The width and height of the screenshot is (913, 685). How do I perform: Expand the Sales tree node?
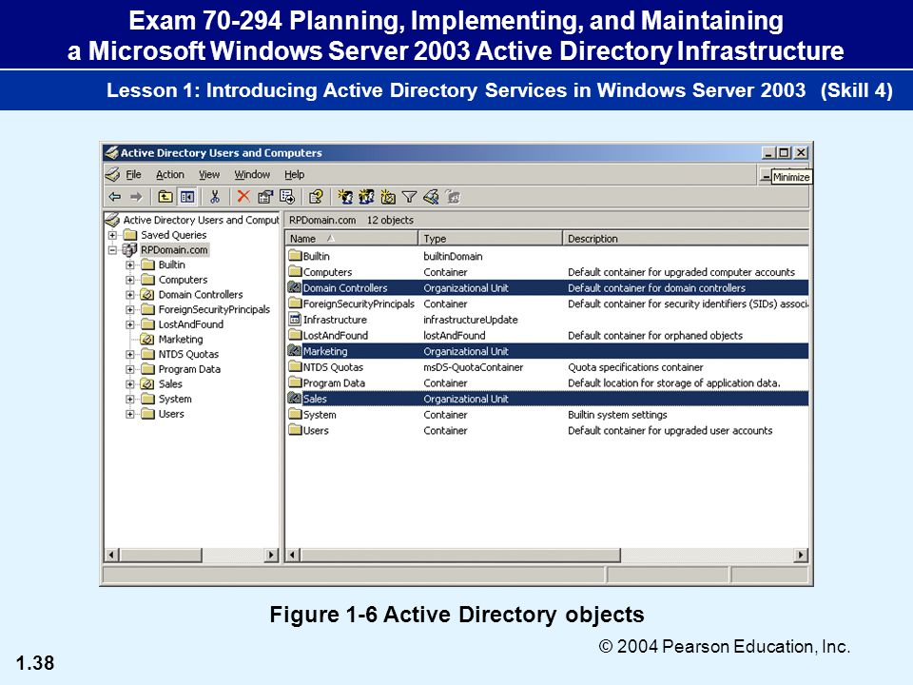coord(130,384)
